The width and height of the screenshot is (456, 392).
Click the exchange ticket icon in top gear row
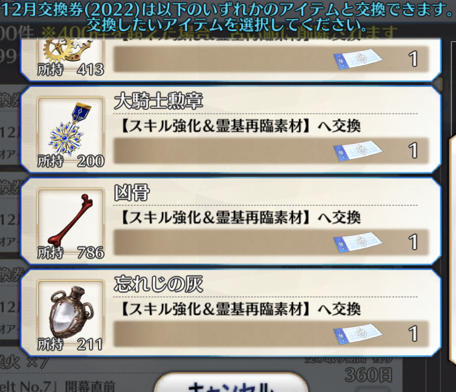[358, 59]
